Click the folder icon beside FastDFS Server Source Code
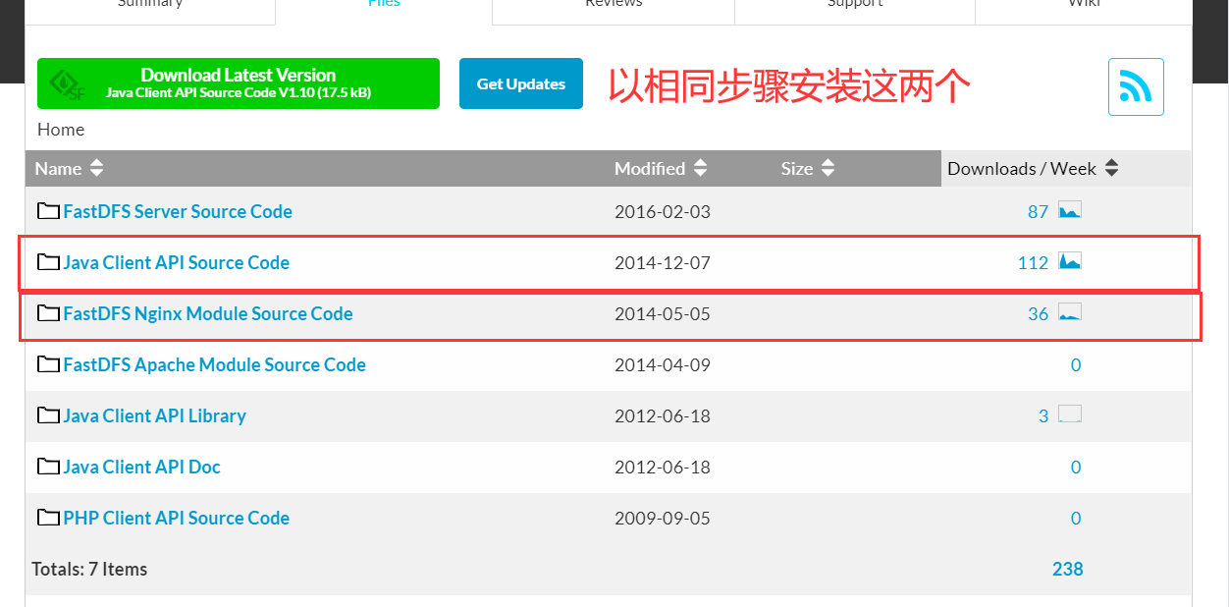Image resolution: width=1229 pixels, height=607 pixels. click(48, 209)
